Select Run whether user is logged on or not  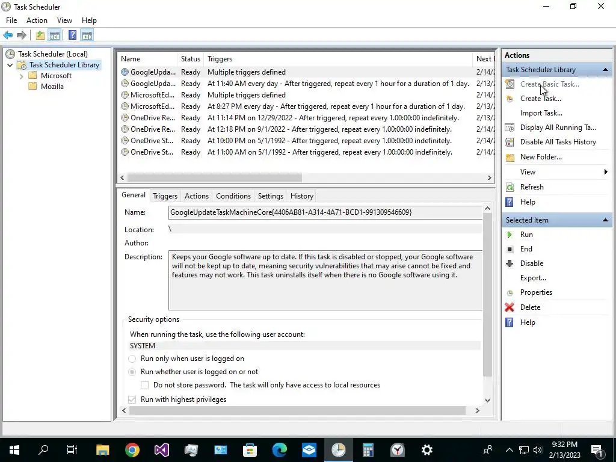pyautogui.click(x=132, y=372)
